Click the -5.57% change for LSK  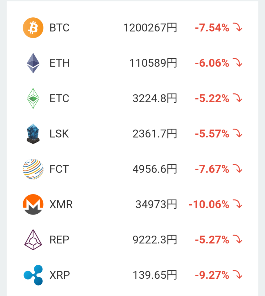[212, 134]
